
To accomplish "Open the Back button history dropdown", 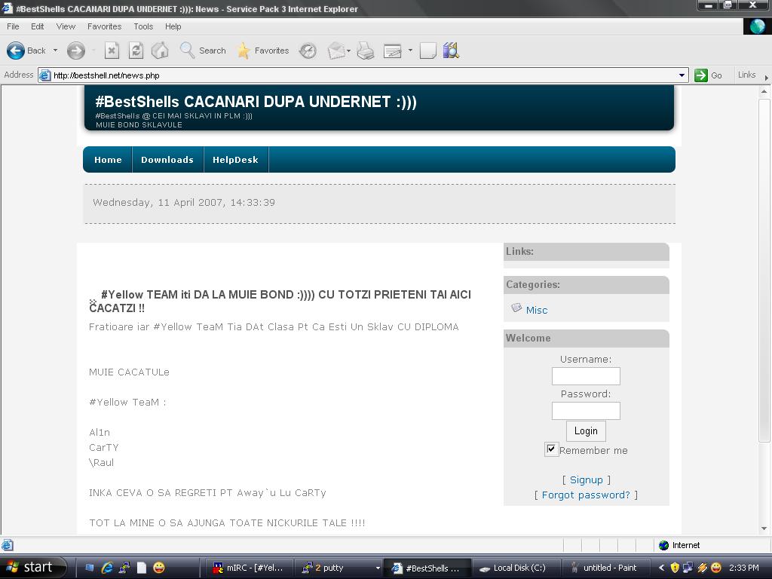I will pos(55,51).
